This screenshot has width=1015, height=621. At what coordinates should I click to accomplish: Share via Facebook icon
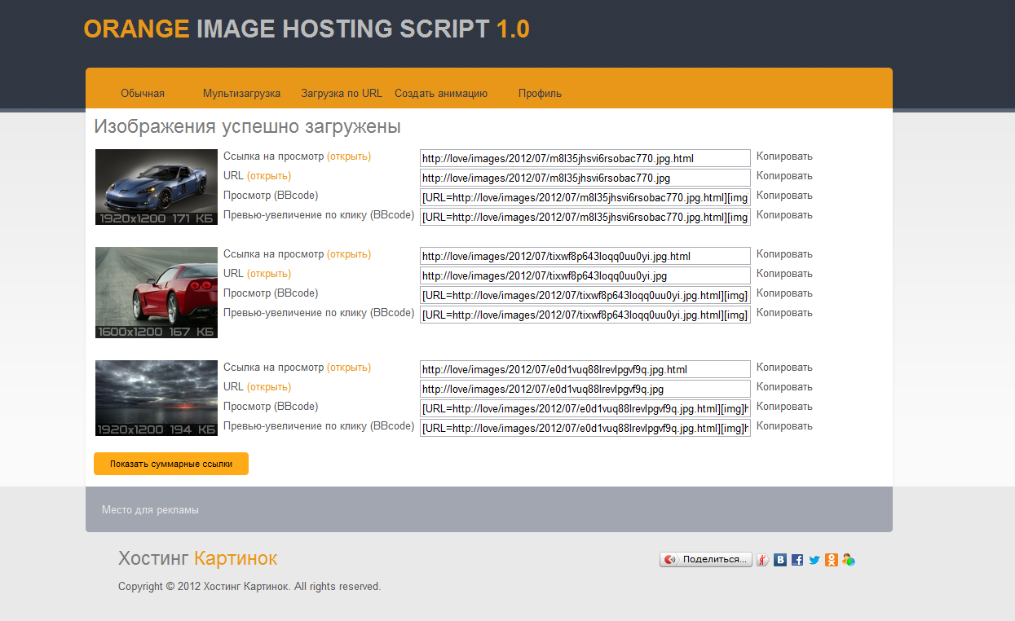point(797,560)
